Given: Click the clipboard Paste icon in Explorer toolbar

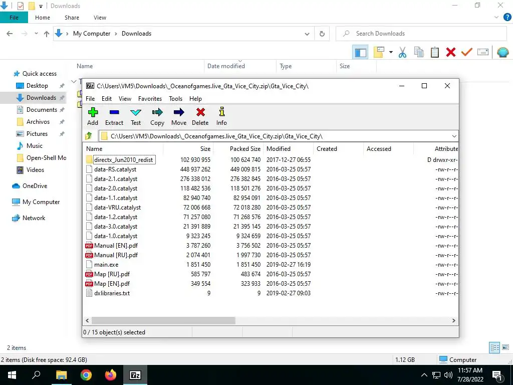Looking at the screenshot, I should (x=434, y=52).
